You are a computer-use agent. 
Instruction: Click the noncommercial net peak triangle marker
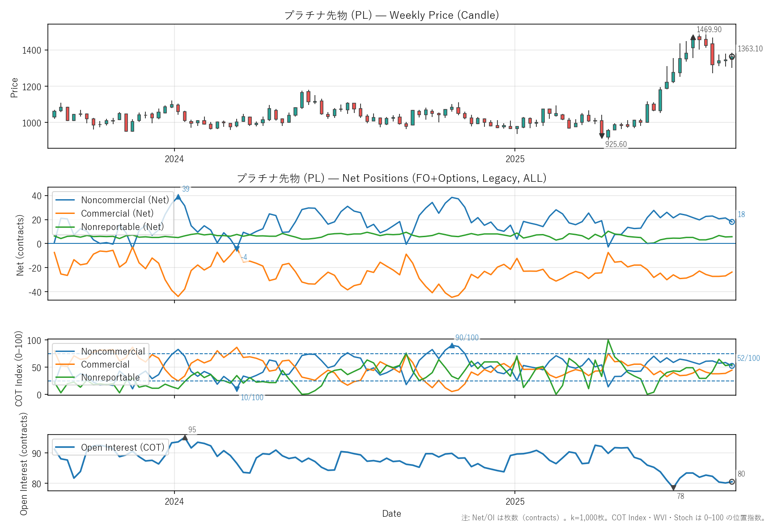click(x=178, y=197)
